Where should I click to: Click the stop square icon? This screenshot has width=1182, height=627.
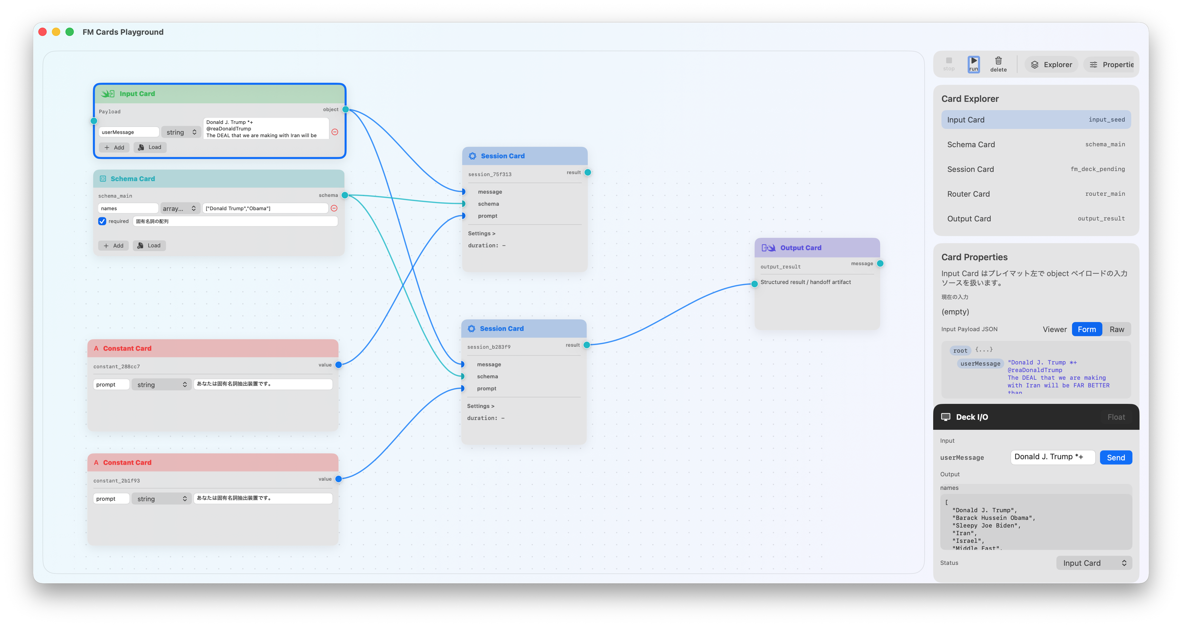[x=948, y=61]
